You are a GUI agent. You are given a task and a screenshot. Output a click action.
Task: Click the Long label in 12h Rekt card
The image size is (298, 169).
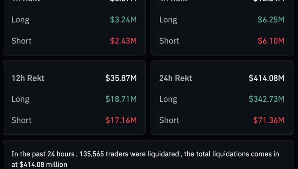point(20,99)
